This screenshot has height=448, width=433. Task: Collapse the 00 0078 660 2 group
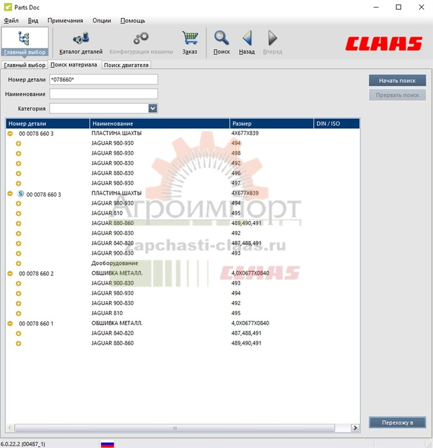click(10, 274)
